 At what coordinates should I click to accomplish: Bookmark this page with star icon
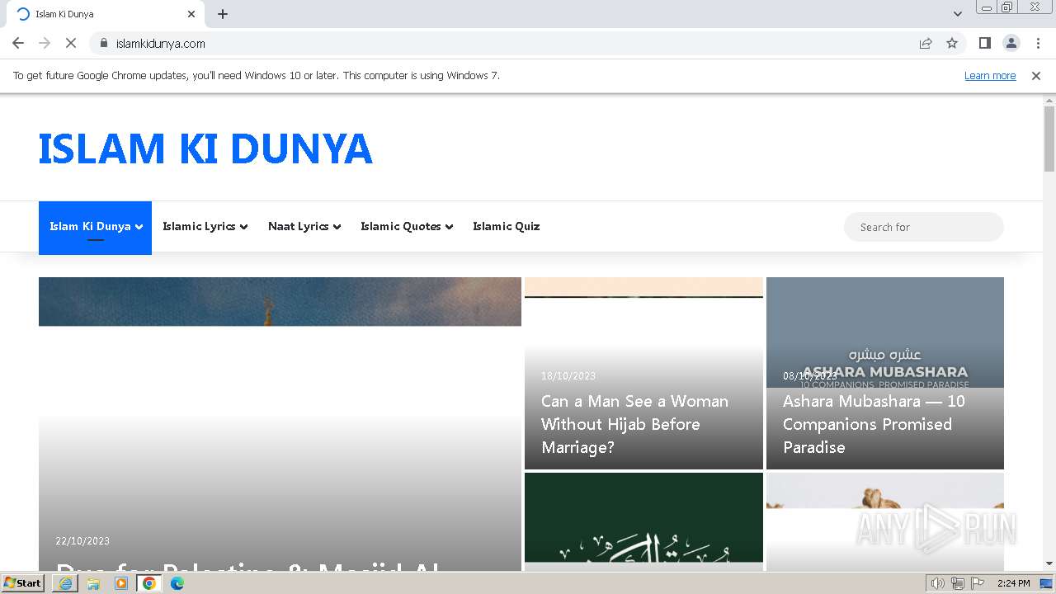(952, 43)
